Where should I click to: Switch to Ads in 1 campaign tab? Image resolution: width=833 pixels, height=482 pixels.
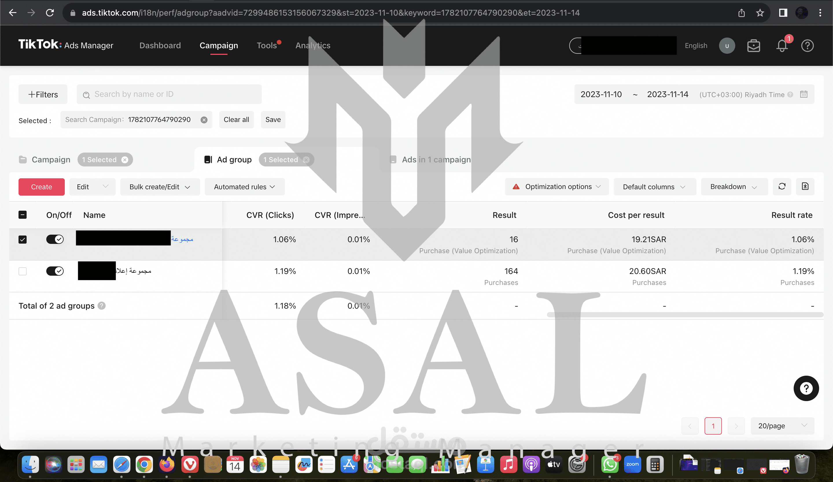[436, 160]
